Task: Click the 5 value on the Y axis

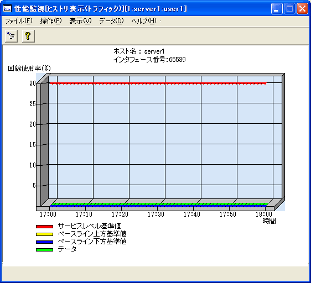Action: click(x=34, y=186)
